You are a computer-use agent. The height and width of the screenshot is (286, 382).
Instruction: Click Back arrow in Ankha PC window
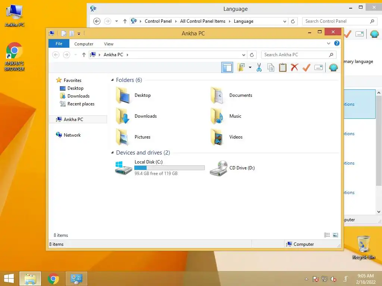[x=56, y=55]
